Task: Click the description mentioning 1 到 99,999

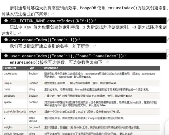Action: coord(92,128)
